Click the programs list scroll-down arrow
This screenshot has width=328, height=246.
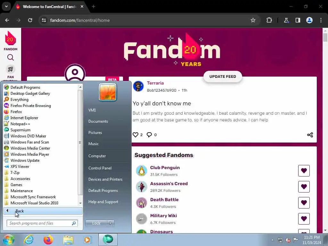[80, 203]
